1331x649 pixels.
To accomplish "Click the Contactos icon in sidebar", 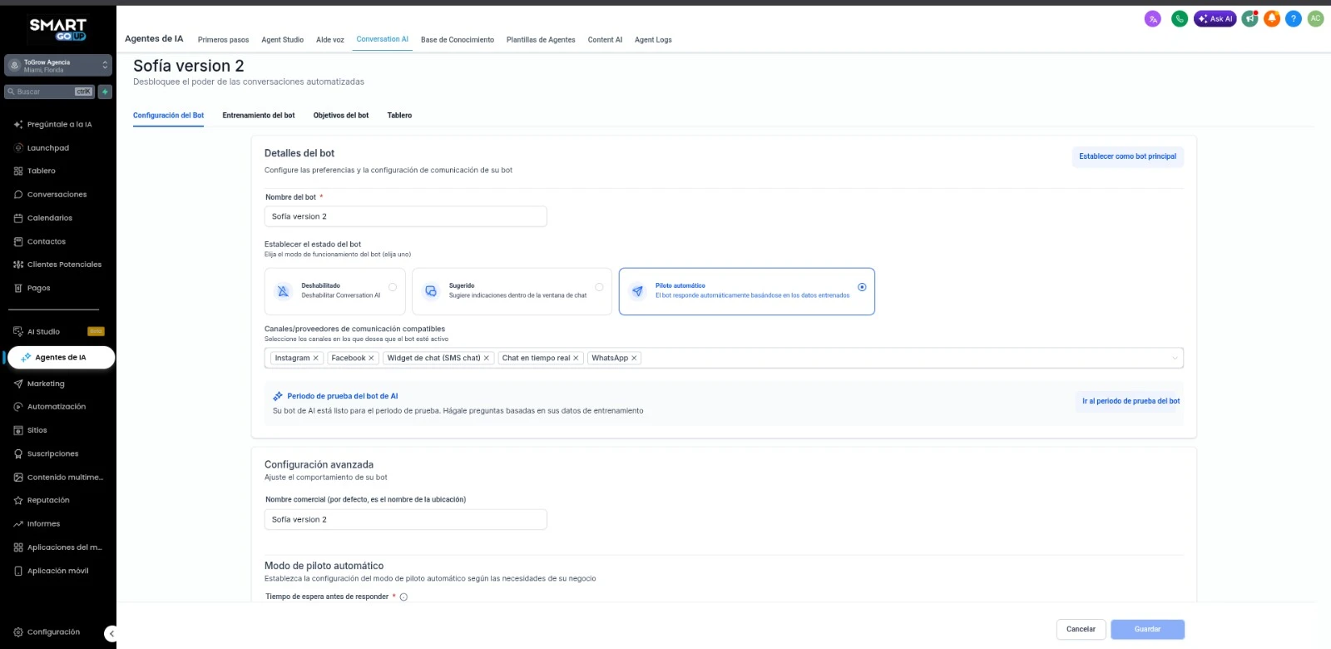I will point(18,241).
